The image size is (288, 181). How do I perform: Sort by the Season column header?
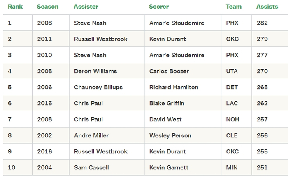pos(47,7)
